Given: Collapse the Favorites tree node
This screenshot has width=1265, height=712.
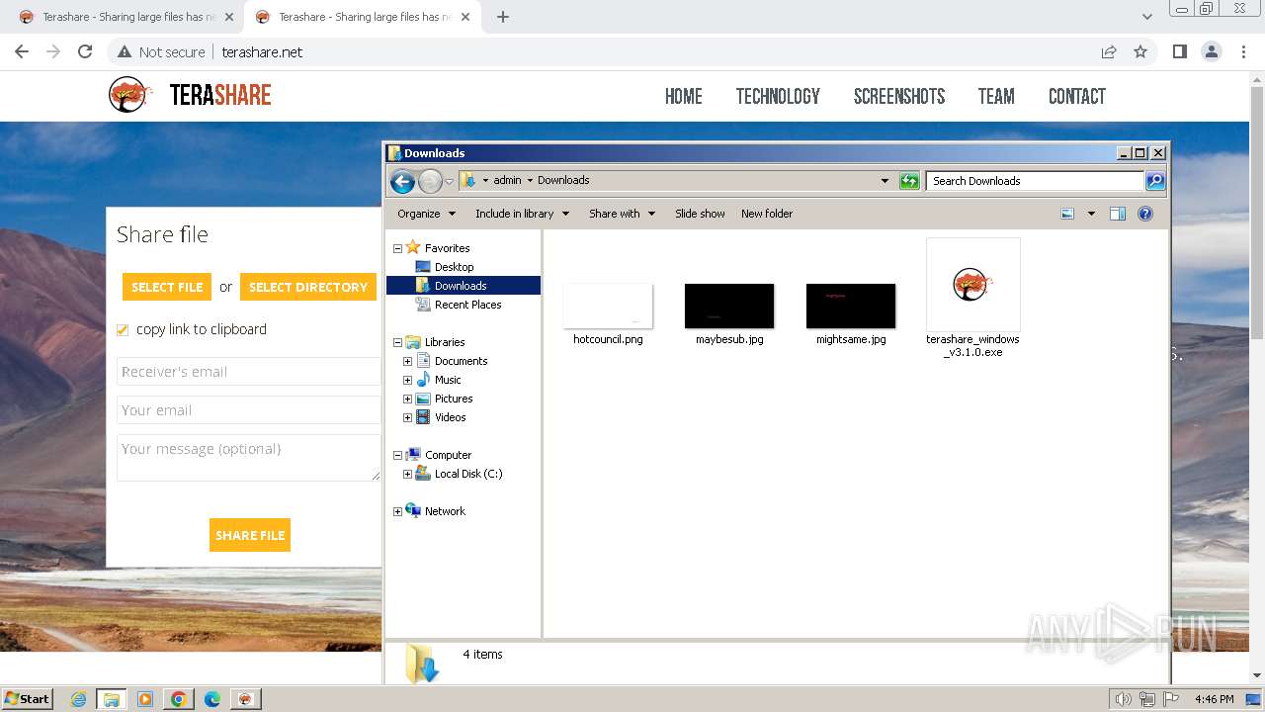Looking at the screenshot, I should pos(398,248).
